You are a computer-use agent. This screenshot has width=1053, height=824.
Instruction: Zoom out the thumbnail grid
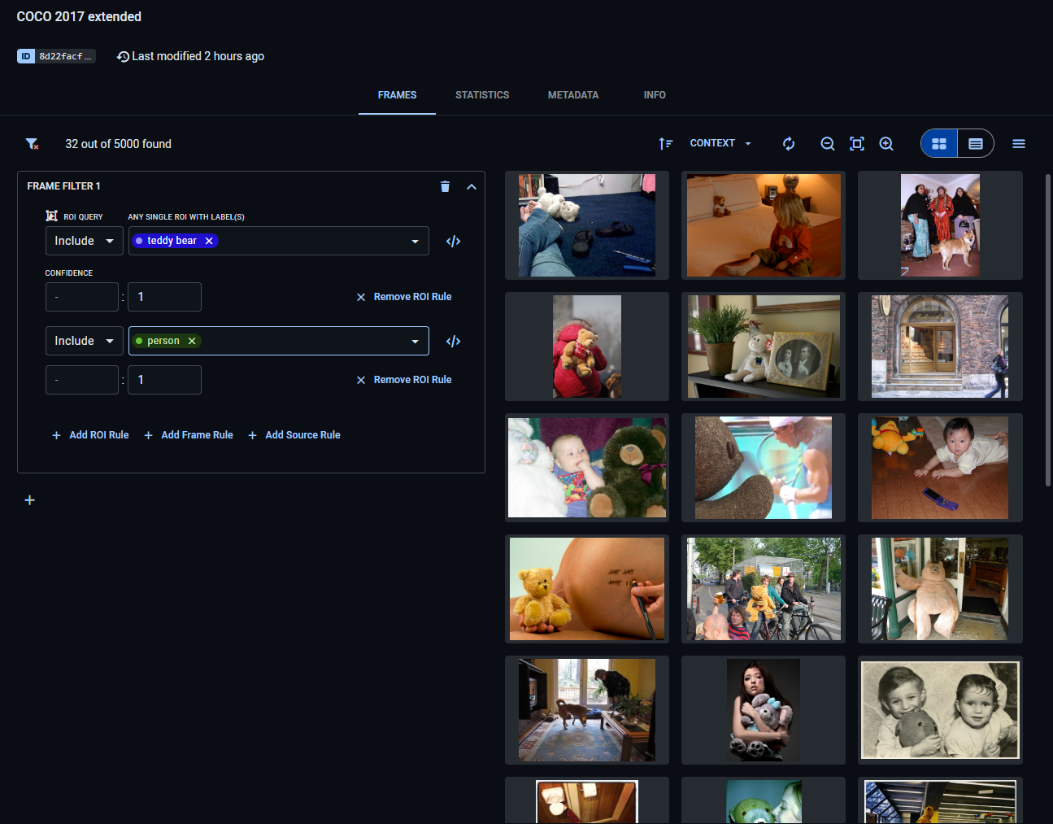[827, 144]
